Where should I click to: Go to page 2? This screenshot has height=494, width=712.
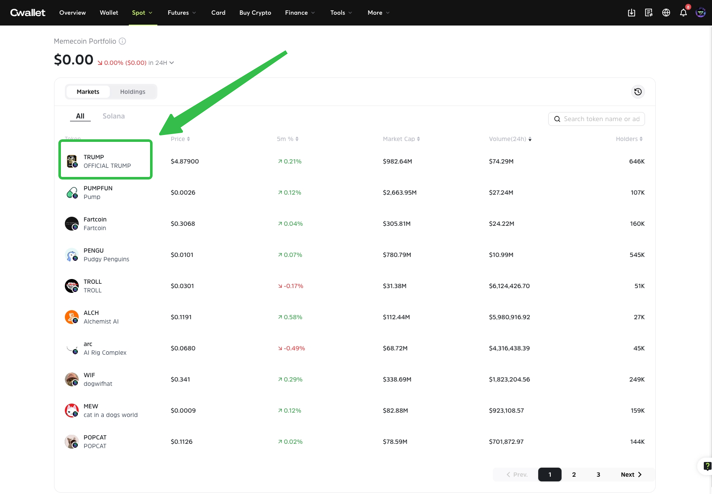pos(574,475)
